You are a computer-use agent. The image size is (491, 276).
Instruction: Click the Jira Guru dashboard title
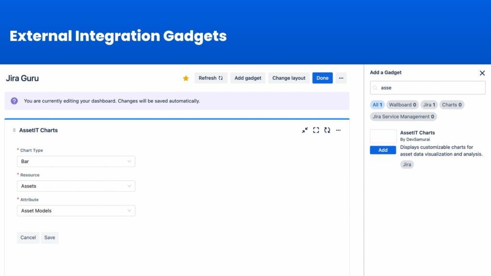click(22, 78)
